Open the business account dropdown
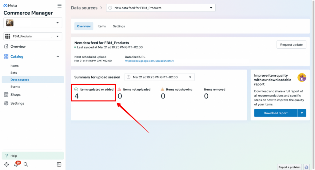Image resolution: width=315 pixels, height=170 pixels. click(33, 23)
